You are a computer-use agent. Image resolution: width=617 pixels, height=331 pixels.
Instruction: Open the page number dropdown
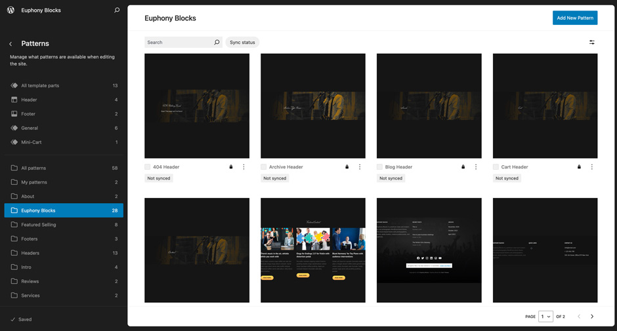click(x=545, y=317)
